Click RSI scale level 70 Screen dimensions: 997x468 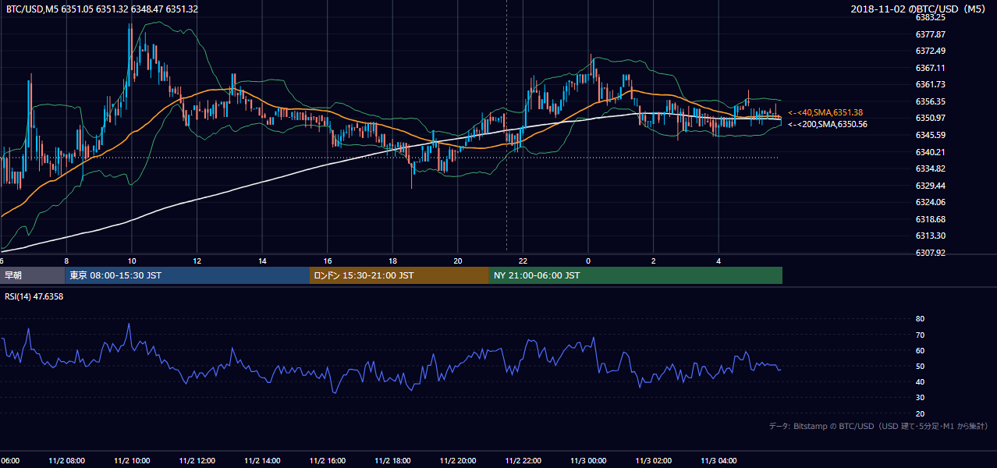(921, 335)
